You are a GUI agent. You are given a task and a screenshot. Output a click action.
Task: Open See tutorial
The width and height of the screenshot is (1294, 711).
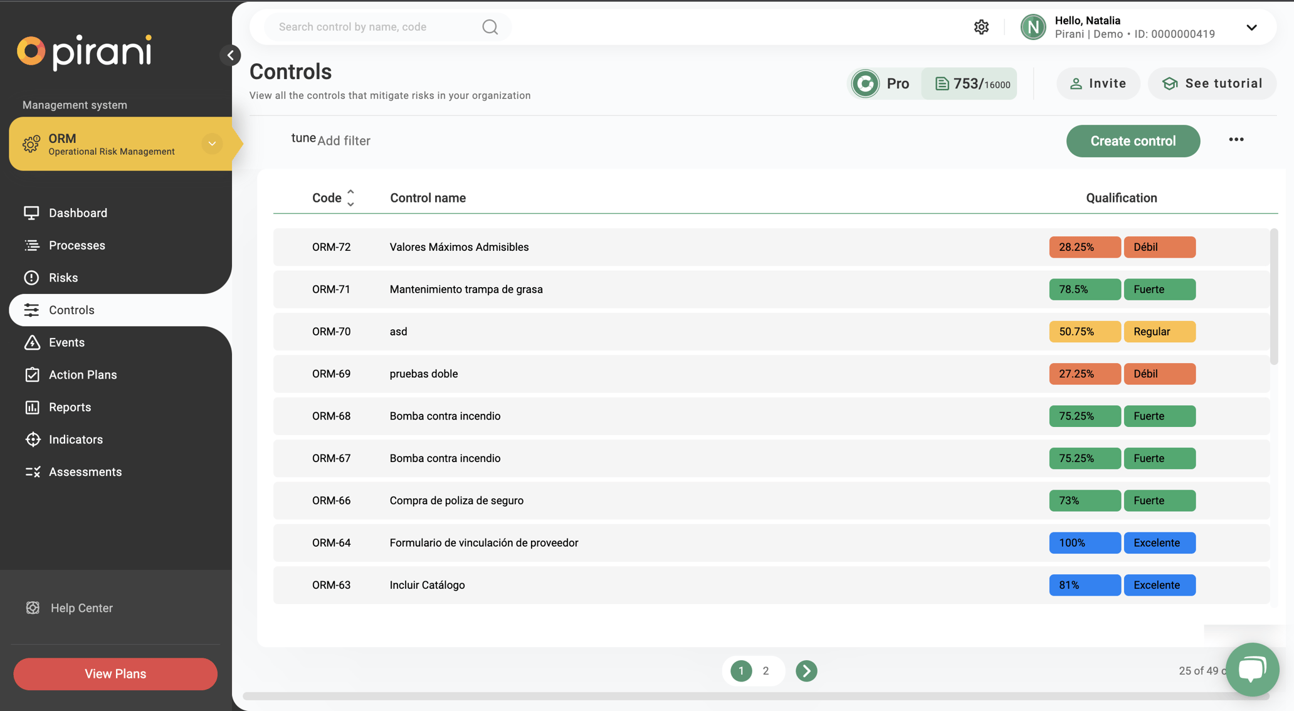pos(1212,83)
